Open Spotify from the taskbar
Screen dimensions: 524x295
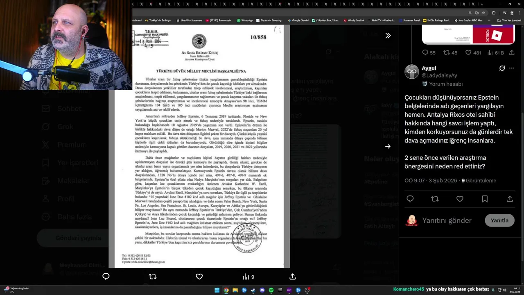271,290
